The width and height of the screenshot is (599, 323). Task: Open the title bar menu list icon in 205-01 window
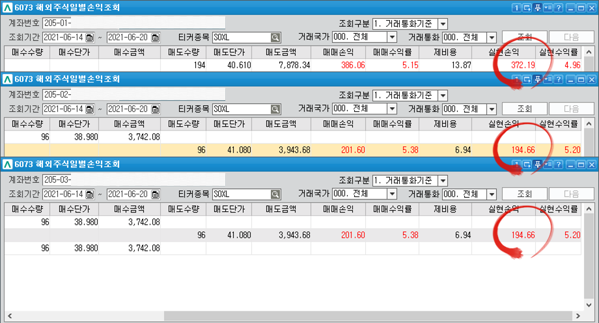548,8
